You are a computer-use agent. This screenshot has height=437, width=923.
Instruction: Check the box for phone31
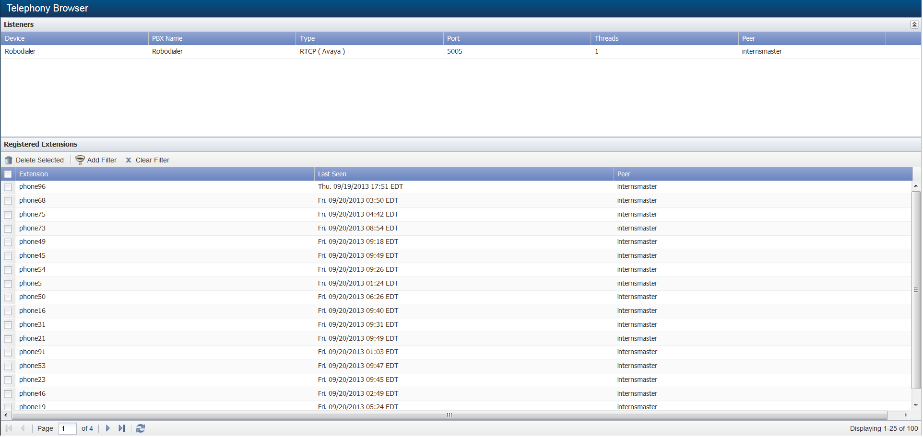(x=8, y=325)
